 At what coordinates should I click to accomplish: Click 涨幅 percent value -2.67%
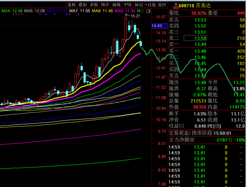coord(199,95)
